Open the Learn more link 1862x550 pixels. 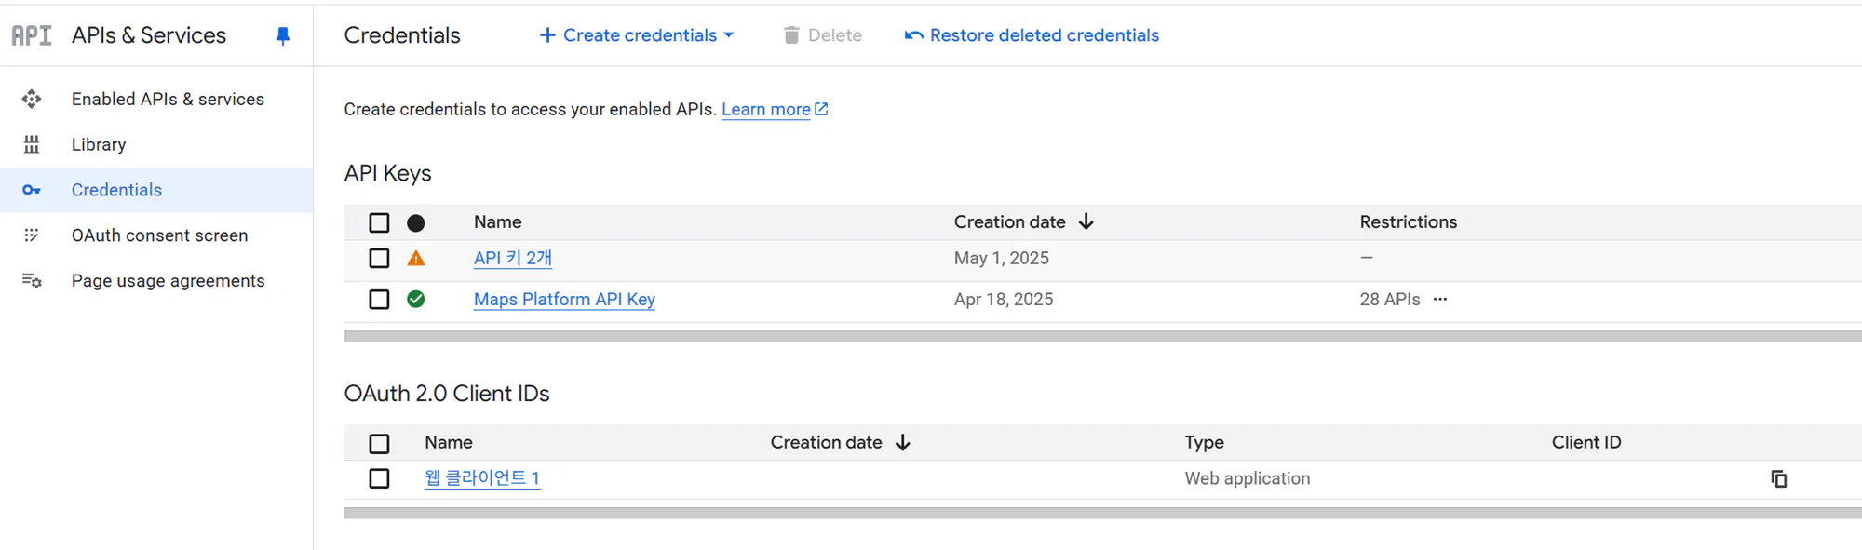click(x=766, y=109)
